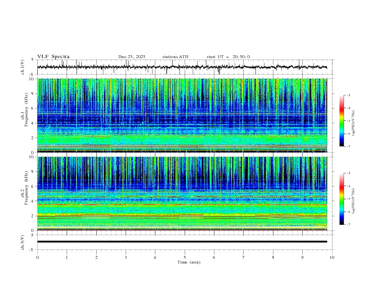Click the "-3" tick on ch.1 color bar
374x289 pixels.
pos(348,95)
